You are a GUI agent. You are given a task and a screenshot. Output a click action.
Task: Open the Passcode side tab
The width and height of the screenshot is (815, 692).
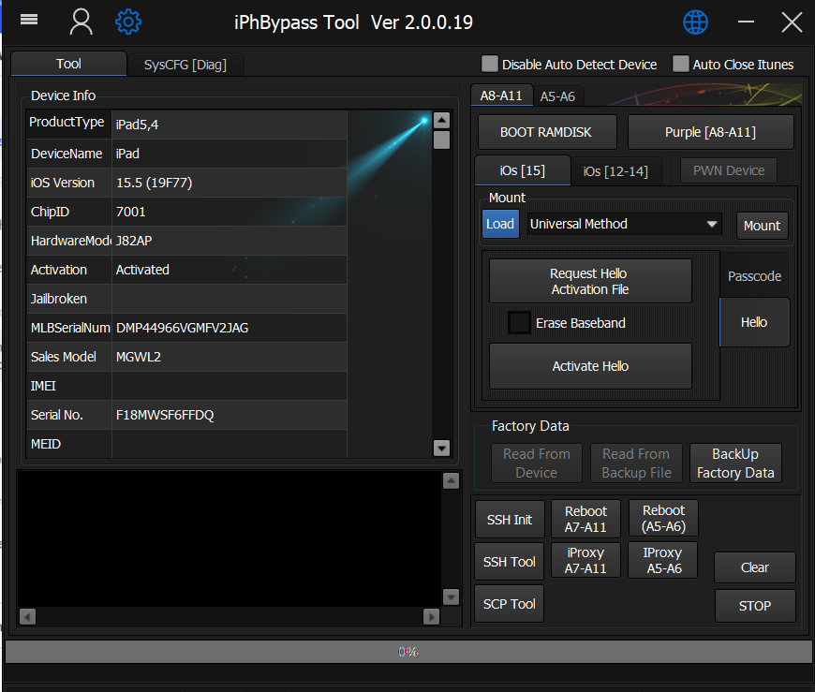pos(754,276)
